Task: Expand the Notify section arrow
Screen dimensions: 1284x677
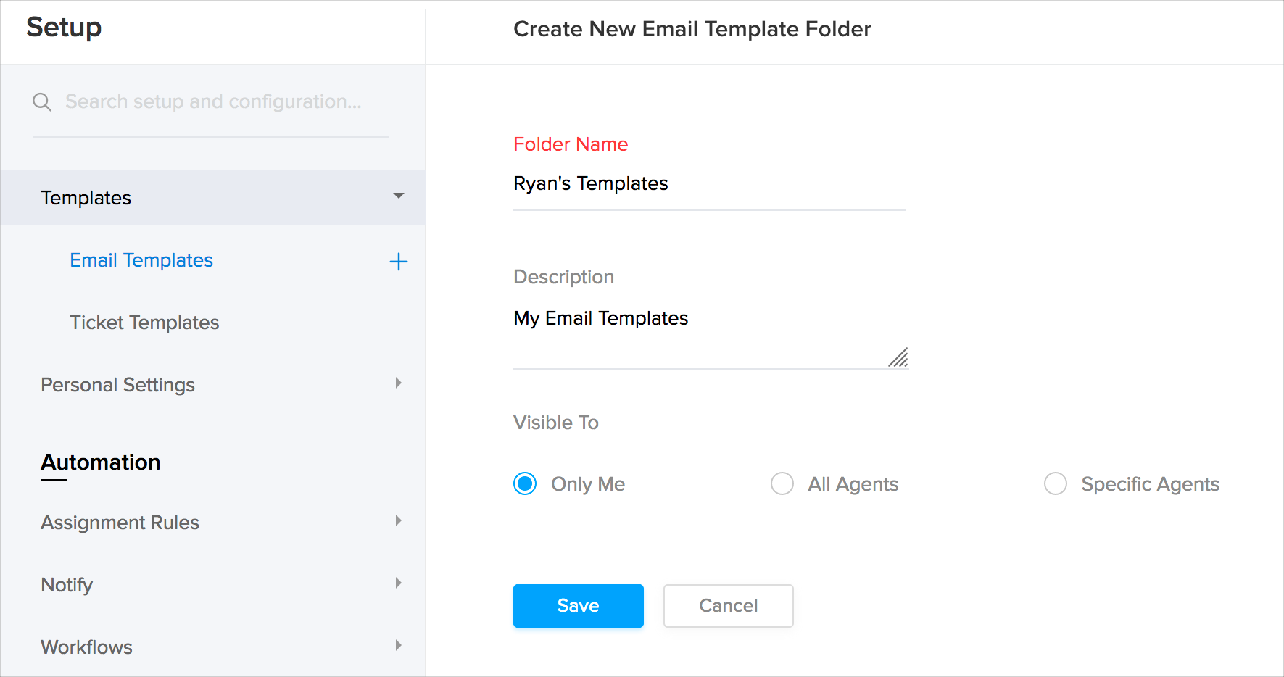Action: 398,583
